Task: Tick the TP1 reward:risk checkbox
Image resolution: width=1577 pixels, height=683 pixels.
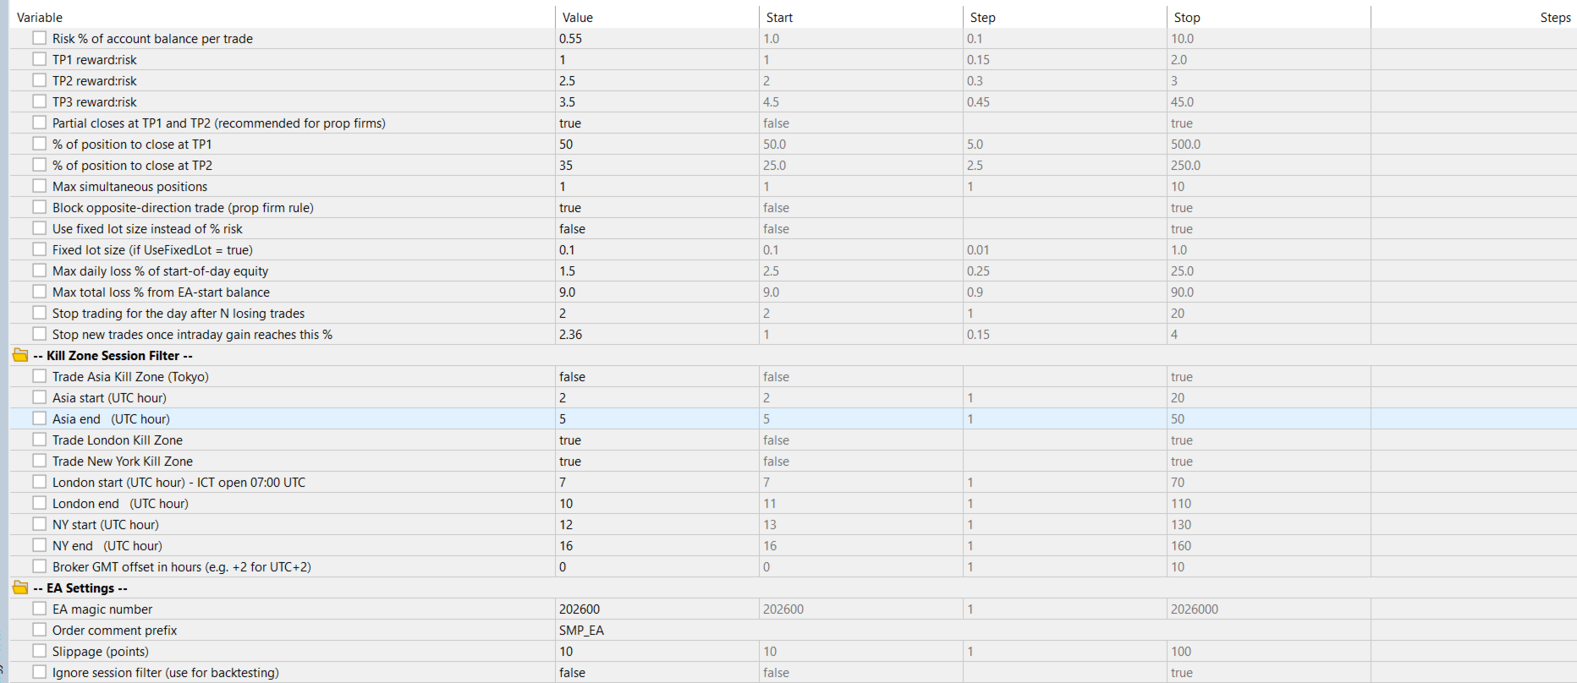Action: [x=40, y=59]
